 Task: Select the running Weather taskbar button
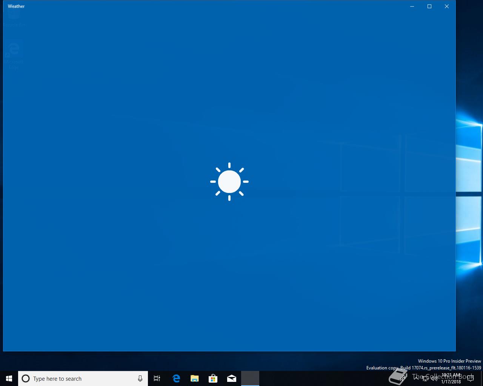coord(250,378)
